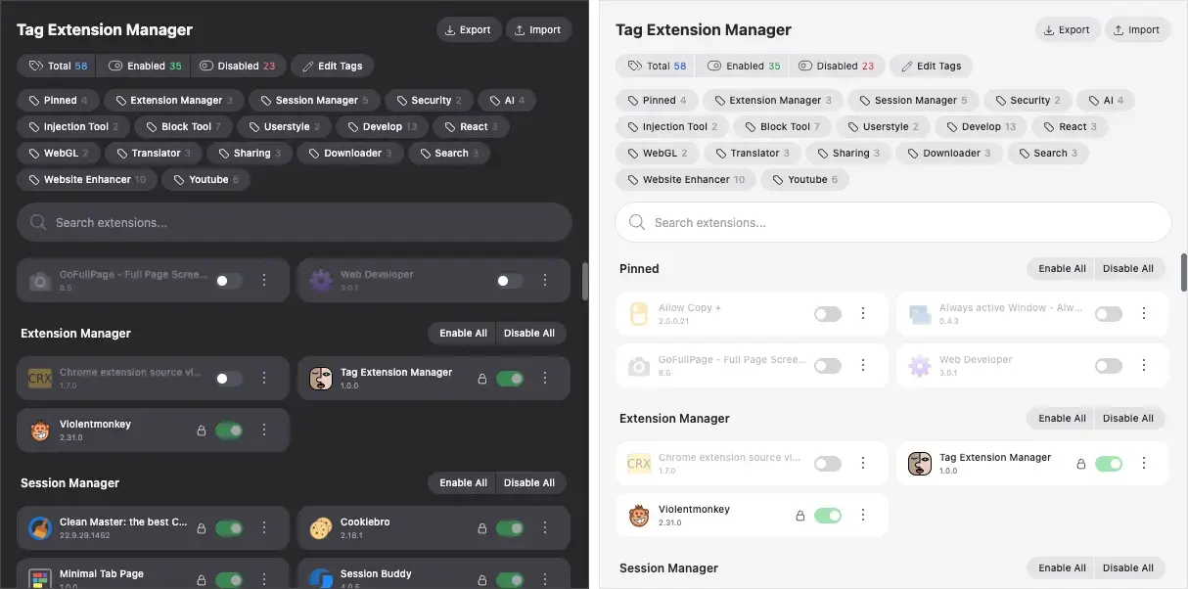Screen dimensions: 1188x589
Task: Click the scrollbar thumb of dark panel
Action: 585,281
